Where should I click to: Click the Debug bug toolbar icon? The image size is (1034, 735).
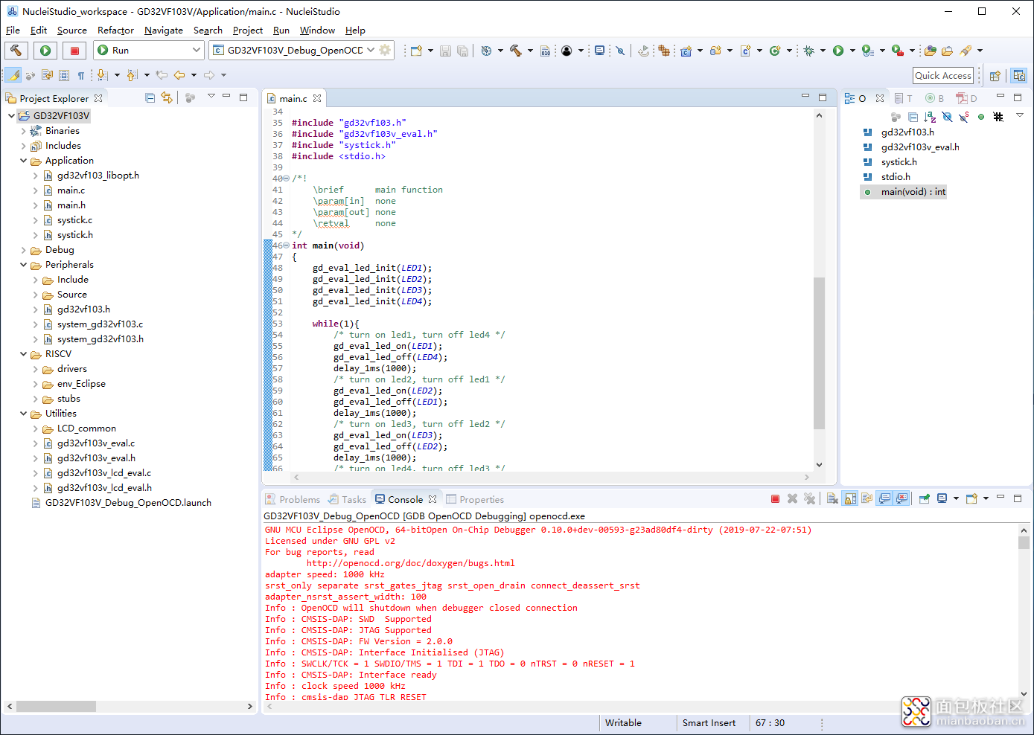pyautogui.click(x=808, y=51)
